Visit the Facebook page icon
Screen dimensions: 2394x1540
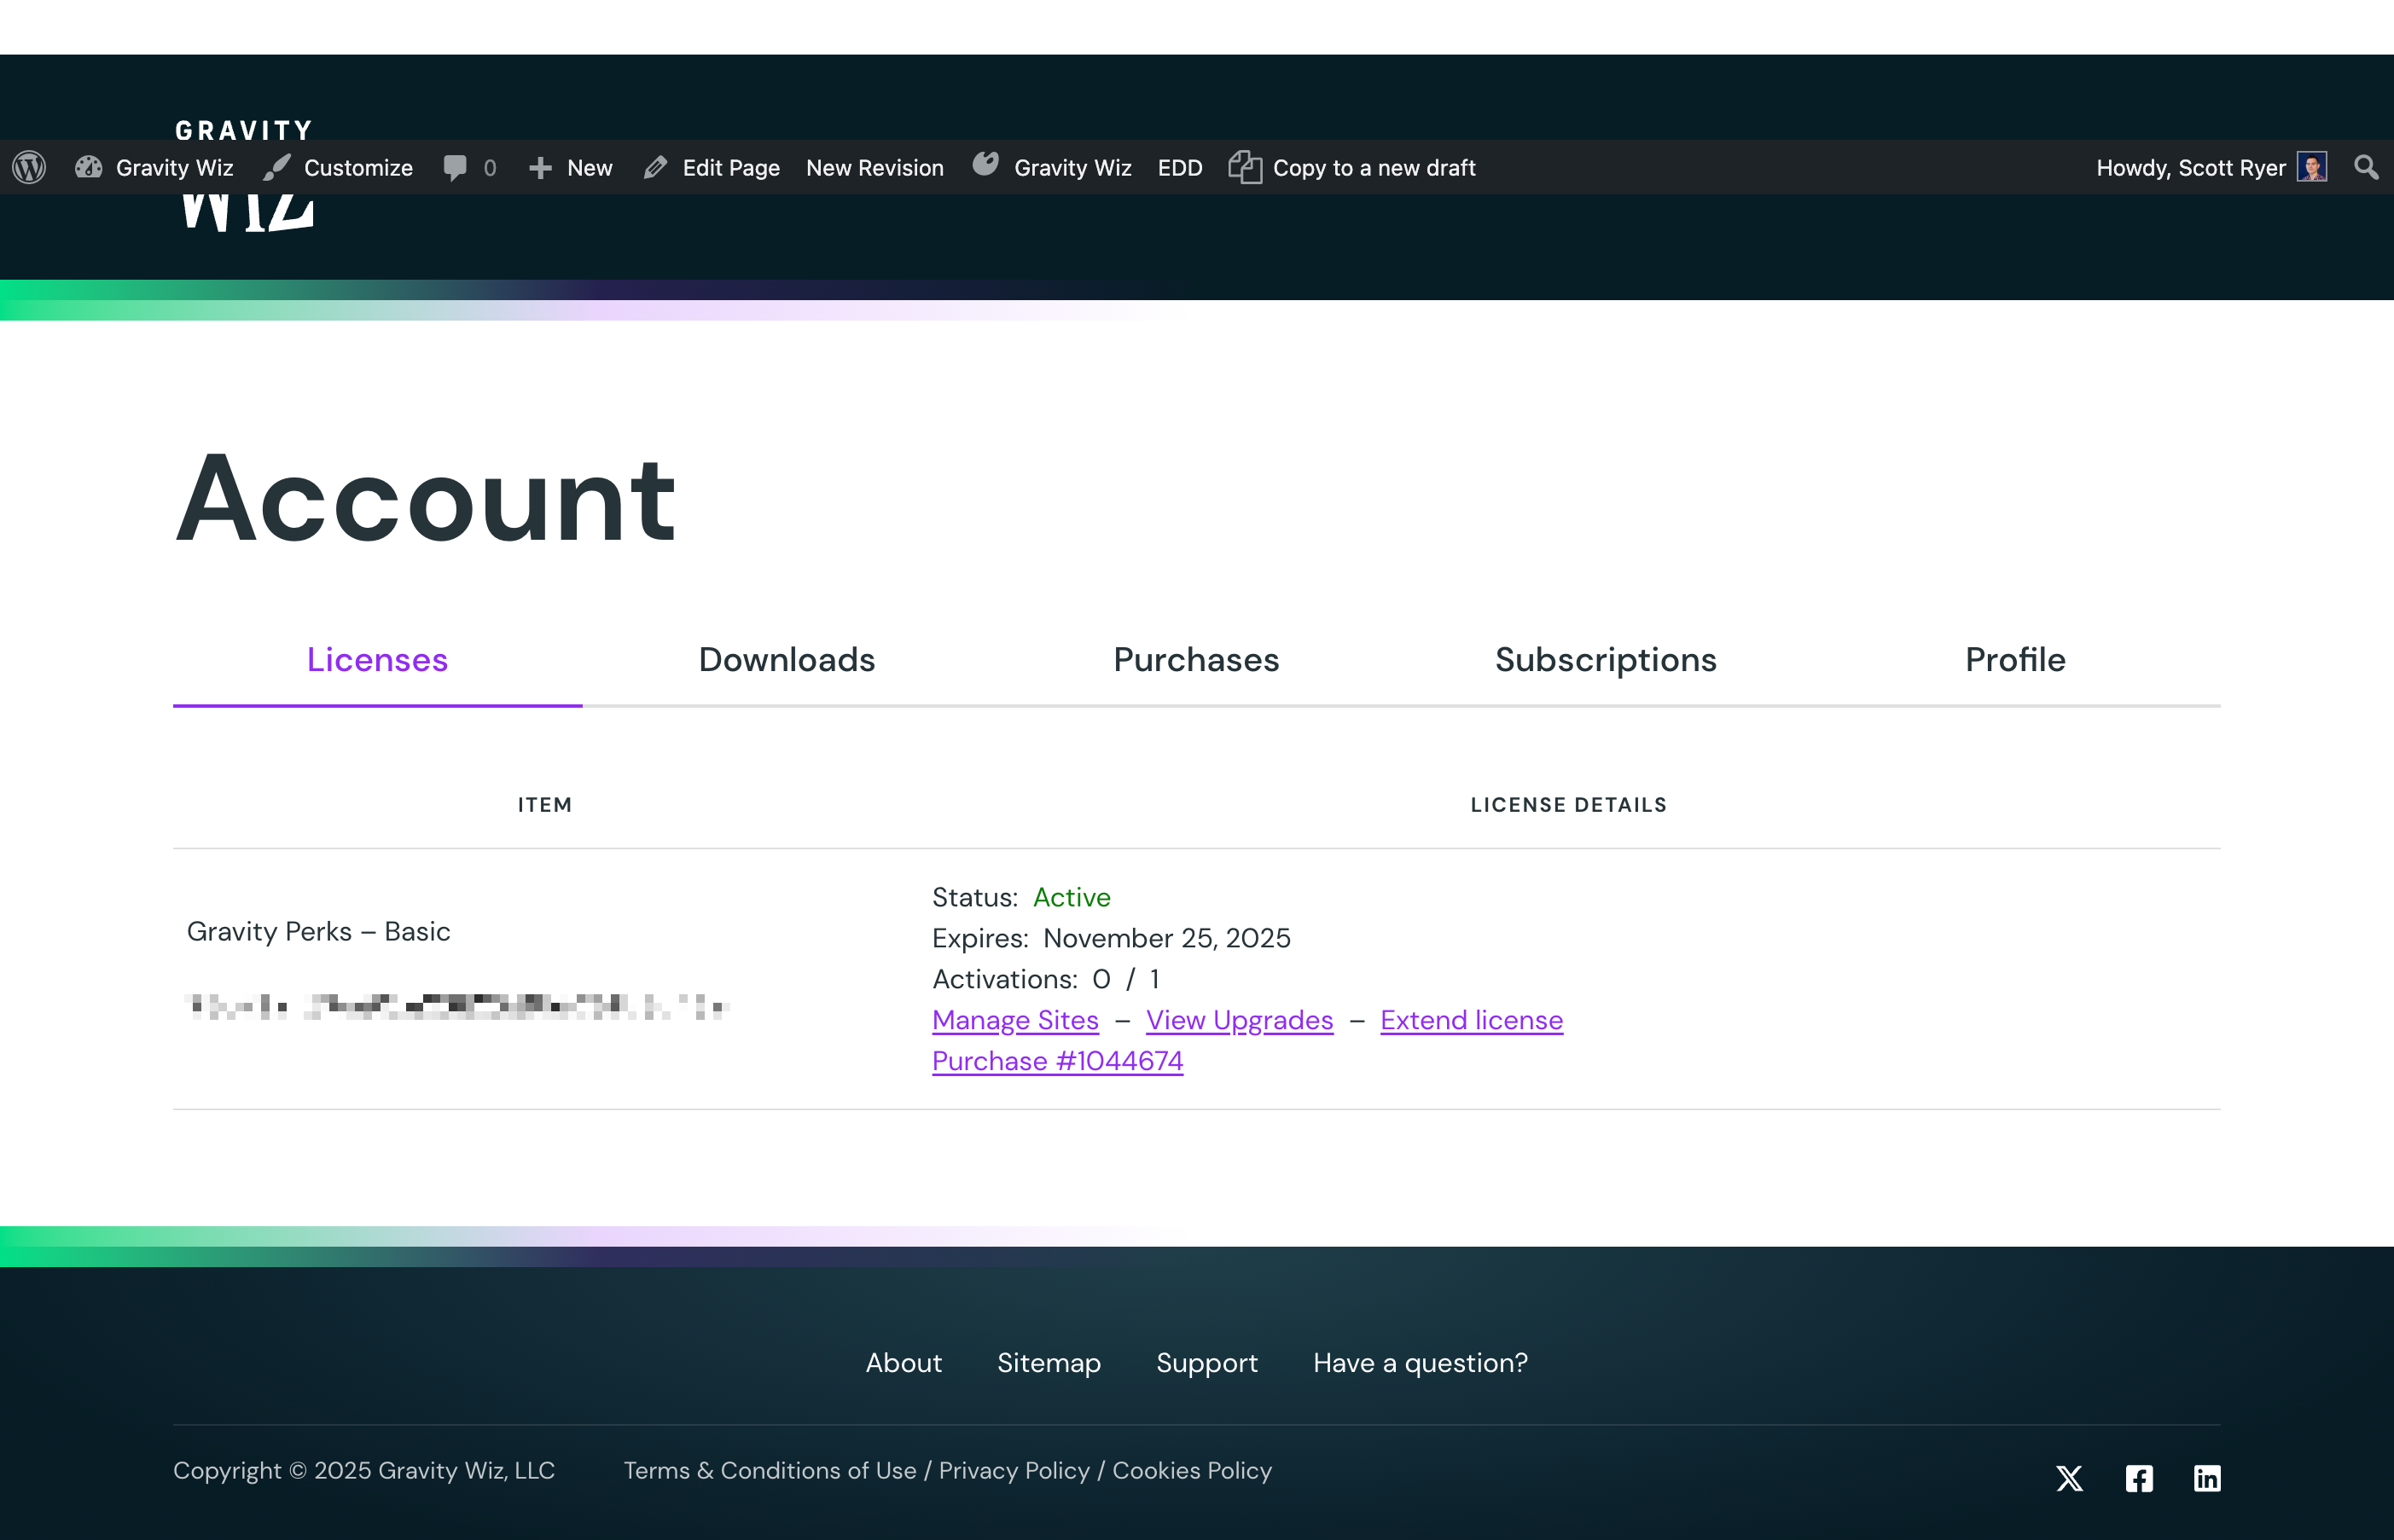(x=2139, y=1478)
